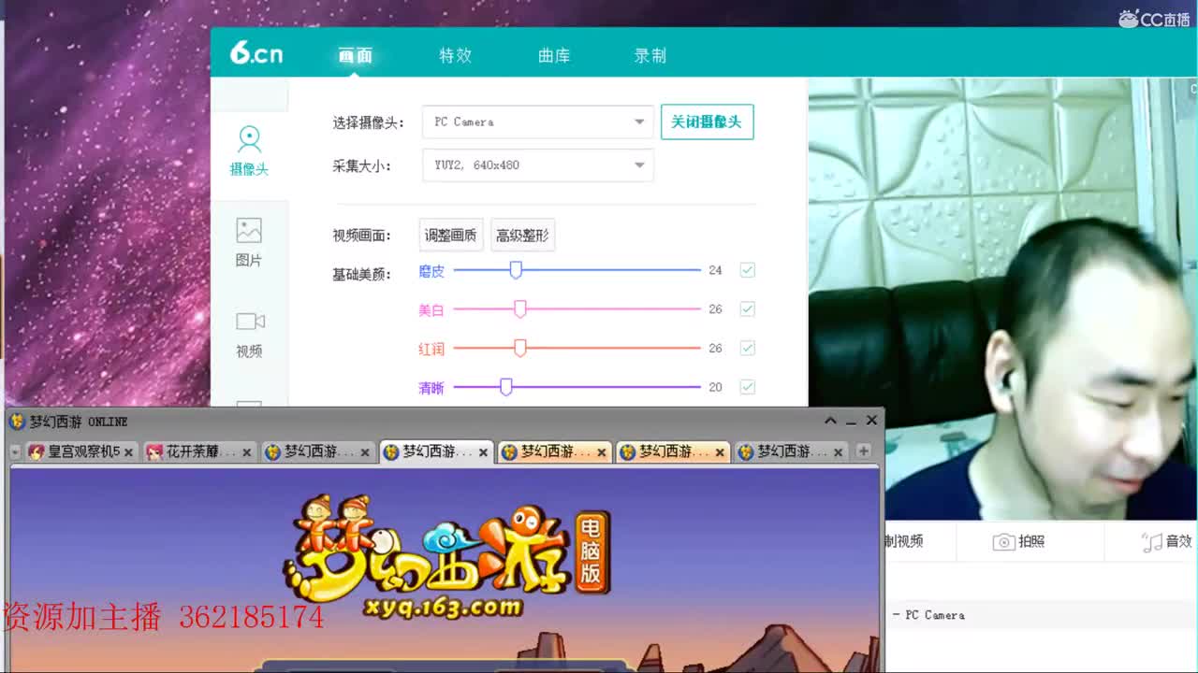Collapse the 梦幻西游 window with the up arrow
Image resolution: width=1198 pixels, height=673 pixels.
[830, 421]
